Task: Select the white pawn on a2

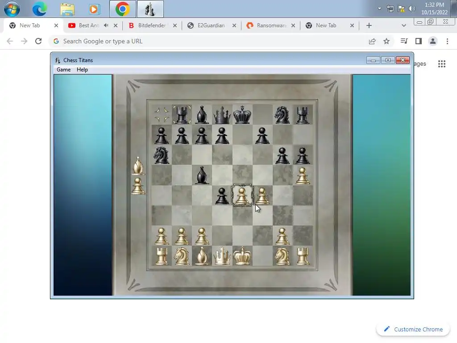Action: click(x=162, y=235)
